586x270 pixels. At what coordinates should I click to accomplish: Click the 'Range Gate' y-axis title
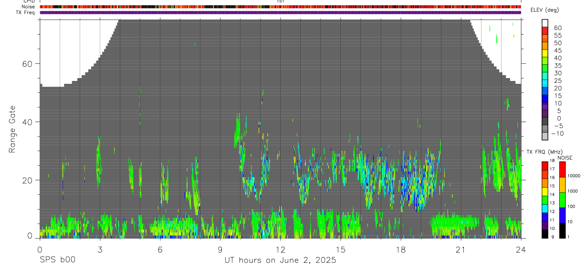coord(12,129)
